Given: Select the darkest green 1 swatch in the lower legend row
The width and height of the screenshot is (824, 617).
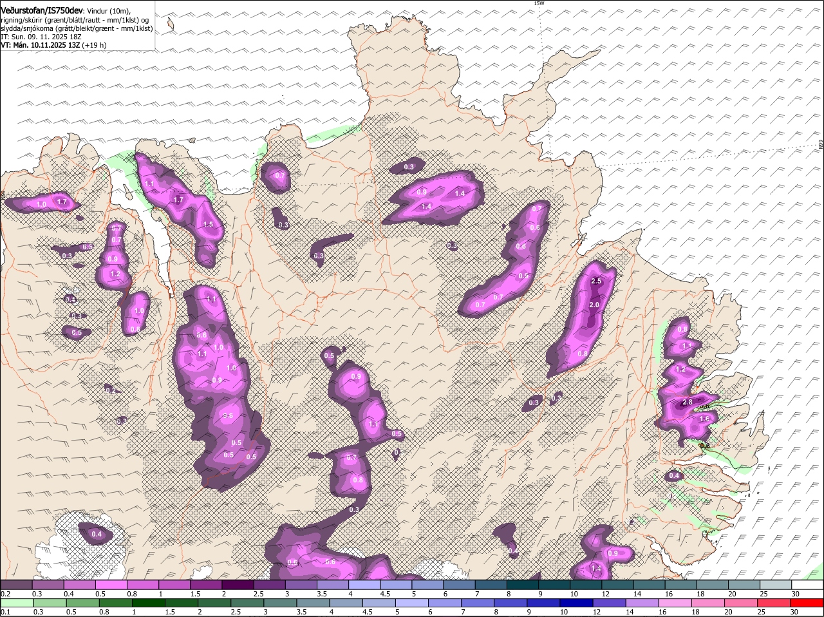Looking at the screenshot, I should click(149, 603).
